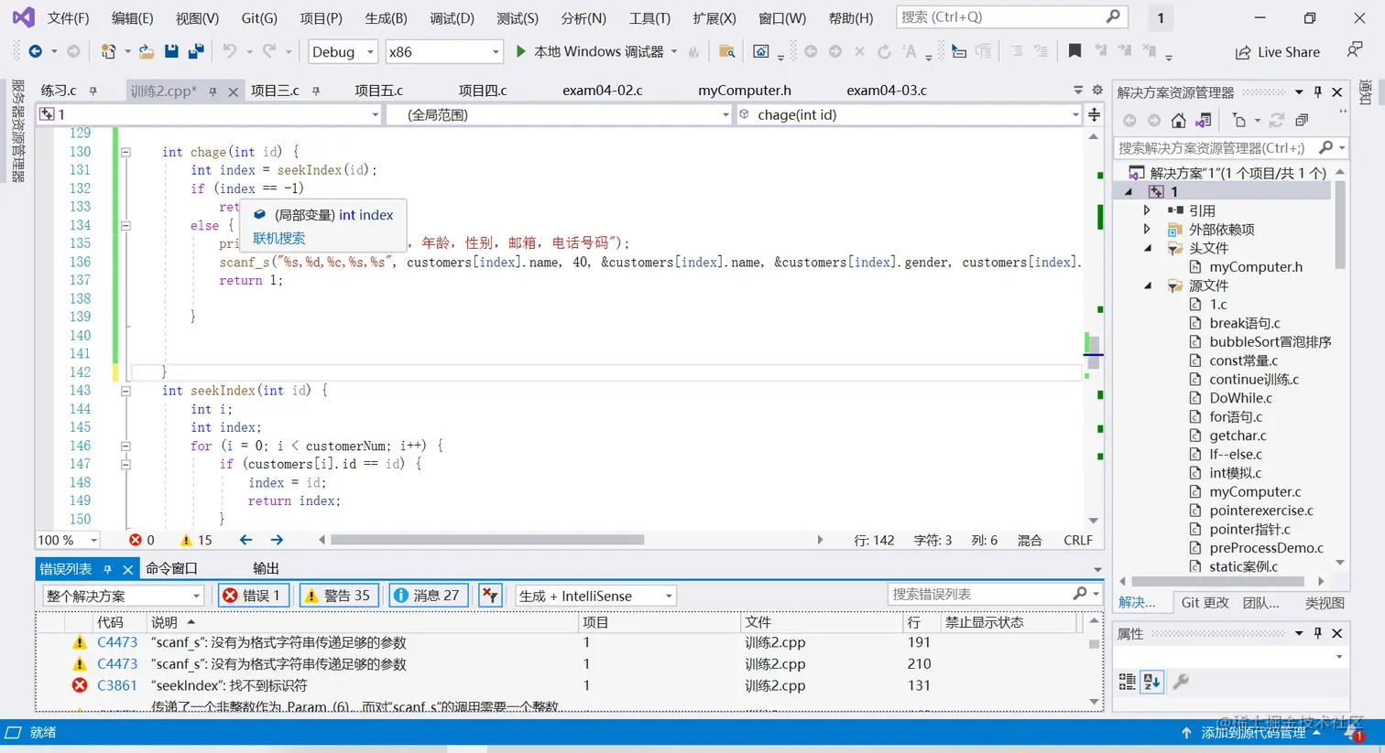The width and height of the screenshot is (1385, 753).
Task: Toggle pin on the 练习.c tab
Action: [x=93, y=91]
